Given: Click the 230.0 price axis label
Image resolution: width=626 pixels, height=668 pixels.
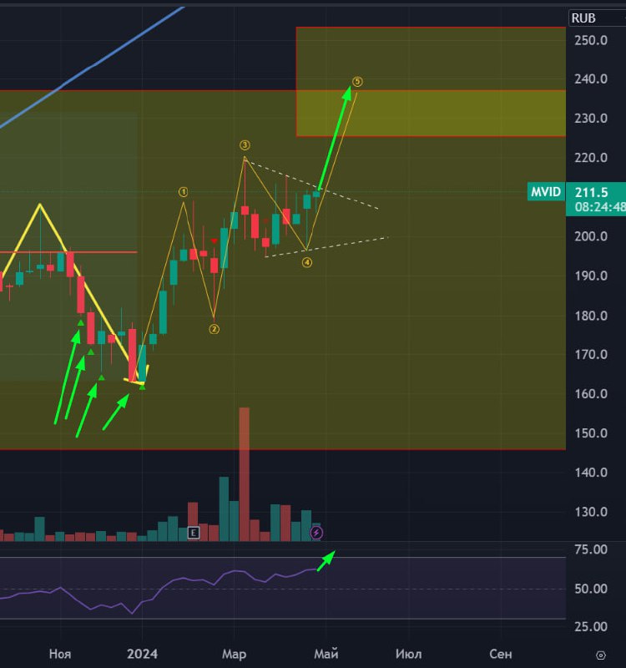Looking at the screenshot, I should (591, 118).
